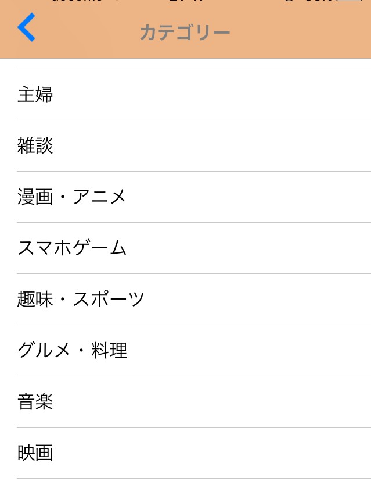Click the category title in the navigation bar
The image size is (371, 495).
(x=185, y=33)
